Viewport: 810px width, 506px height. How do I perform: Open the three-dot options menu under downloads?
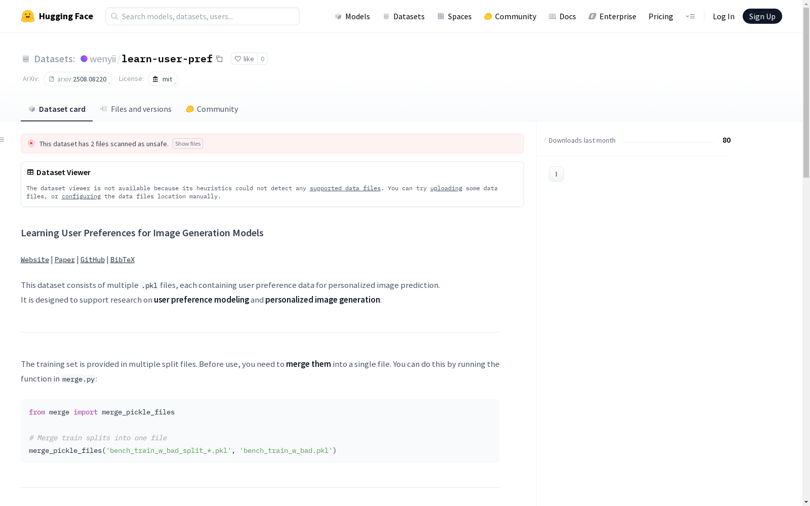pos(556,174)
